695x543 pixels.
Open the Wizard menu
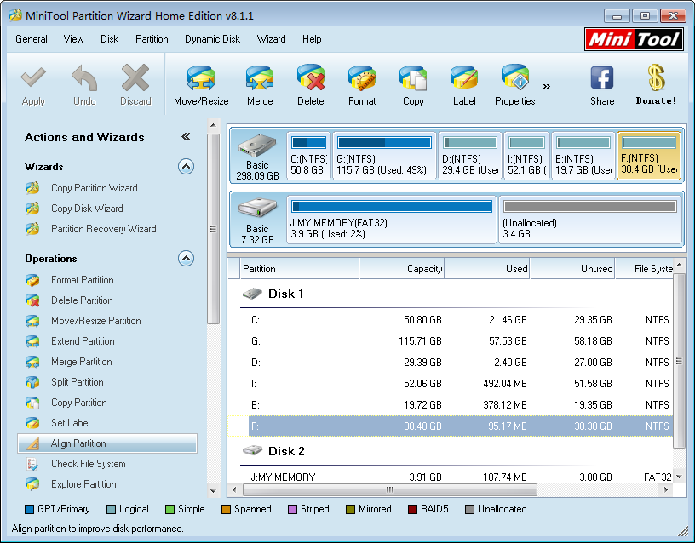click(271, 39)
